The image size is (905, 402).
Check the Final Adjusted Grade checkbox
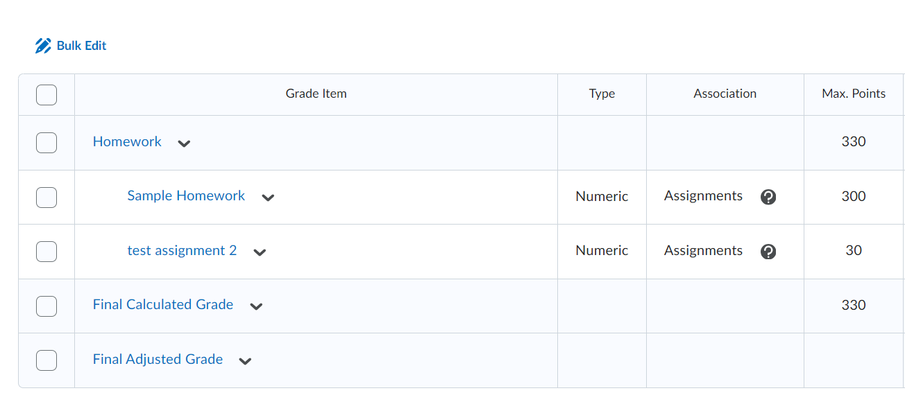(x=46, y=360)
